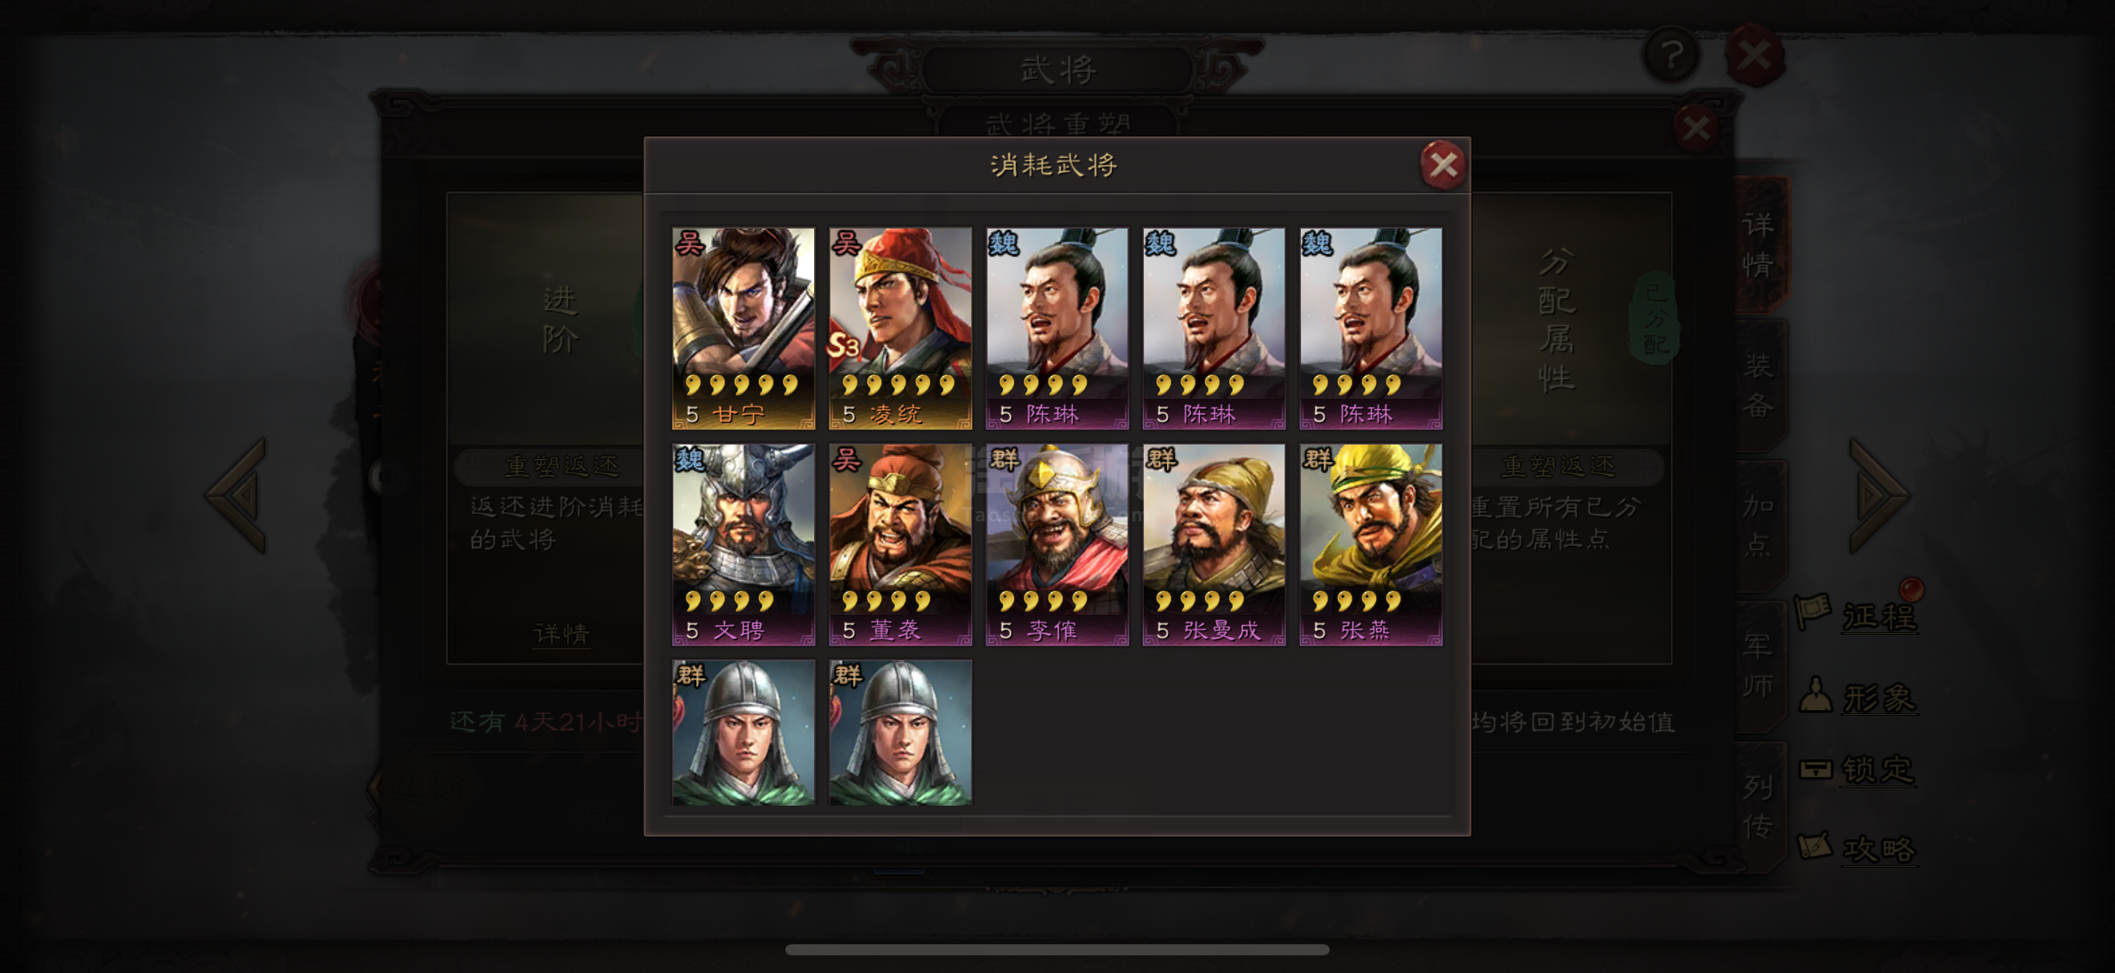This screenshot has height=973, width=2115.
Task: Pick the 张燕 general card
Action: (1370, 545)
